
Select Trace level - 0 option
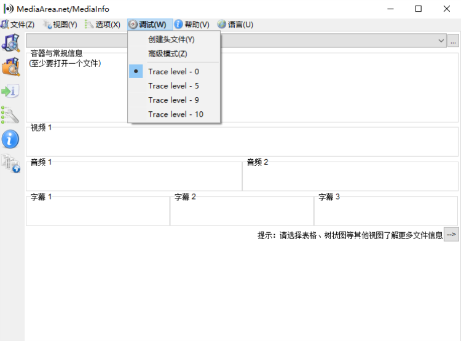point(174,71)
